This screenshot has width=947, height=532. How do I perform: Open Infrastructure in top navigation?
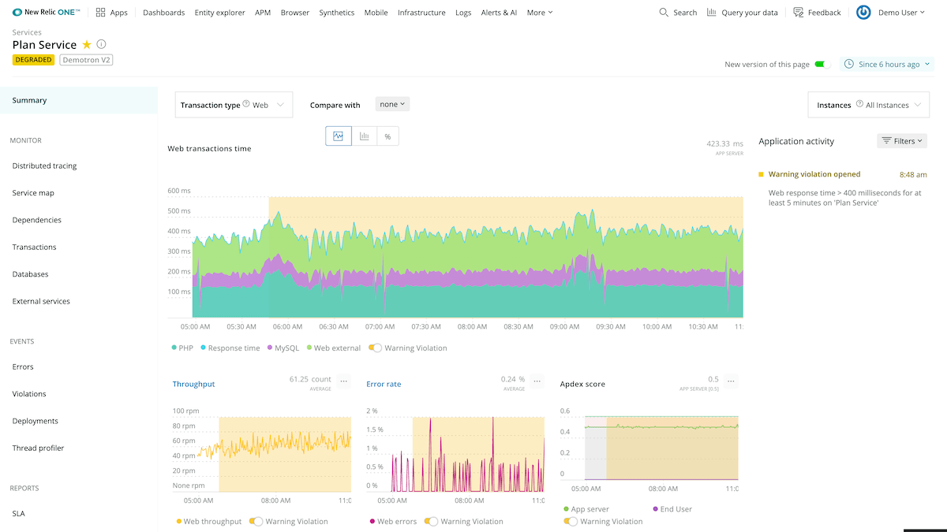(421, 13)
